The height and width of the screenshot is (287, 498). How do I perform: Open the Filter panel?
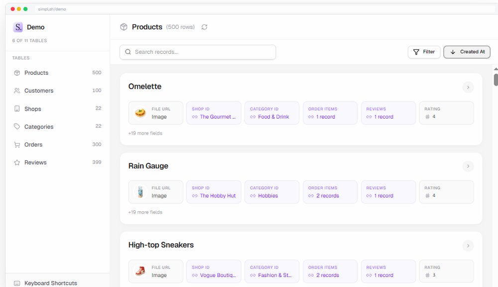click(424, 52)
